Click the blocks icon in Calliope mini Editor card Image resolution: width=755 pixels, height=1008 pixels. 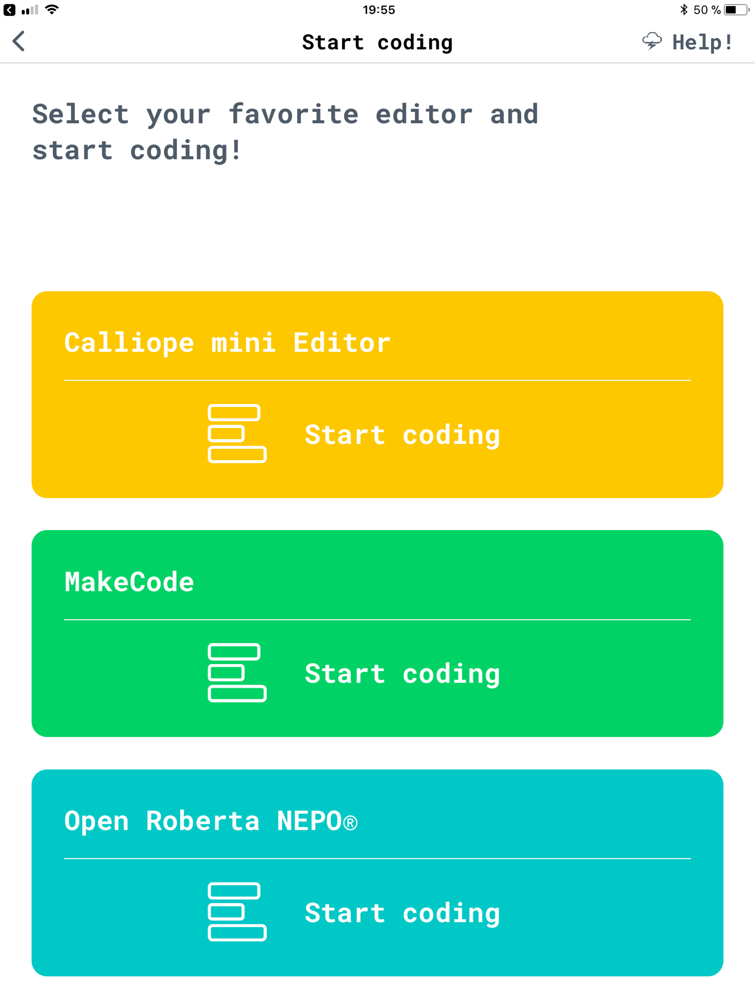(237, 434)
